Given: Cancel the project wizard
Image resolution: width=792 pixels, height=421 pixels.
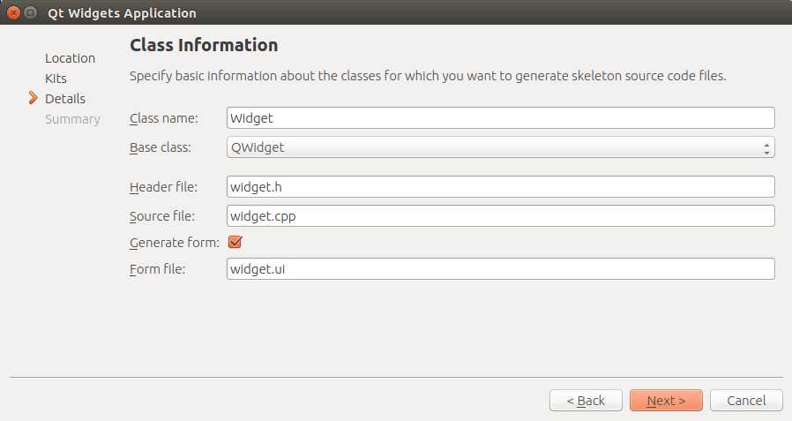Looking at the screenshot, I should [x=746, y=401].
